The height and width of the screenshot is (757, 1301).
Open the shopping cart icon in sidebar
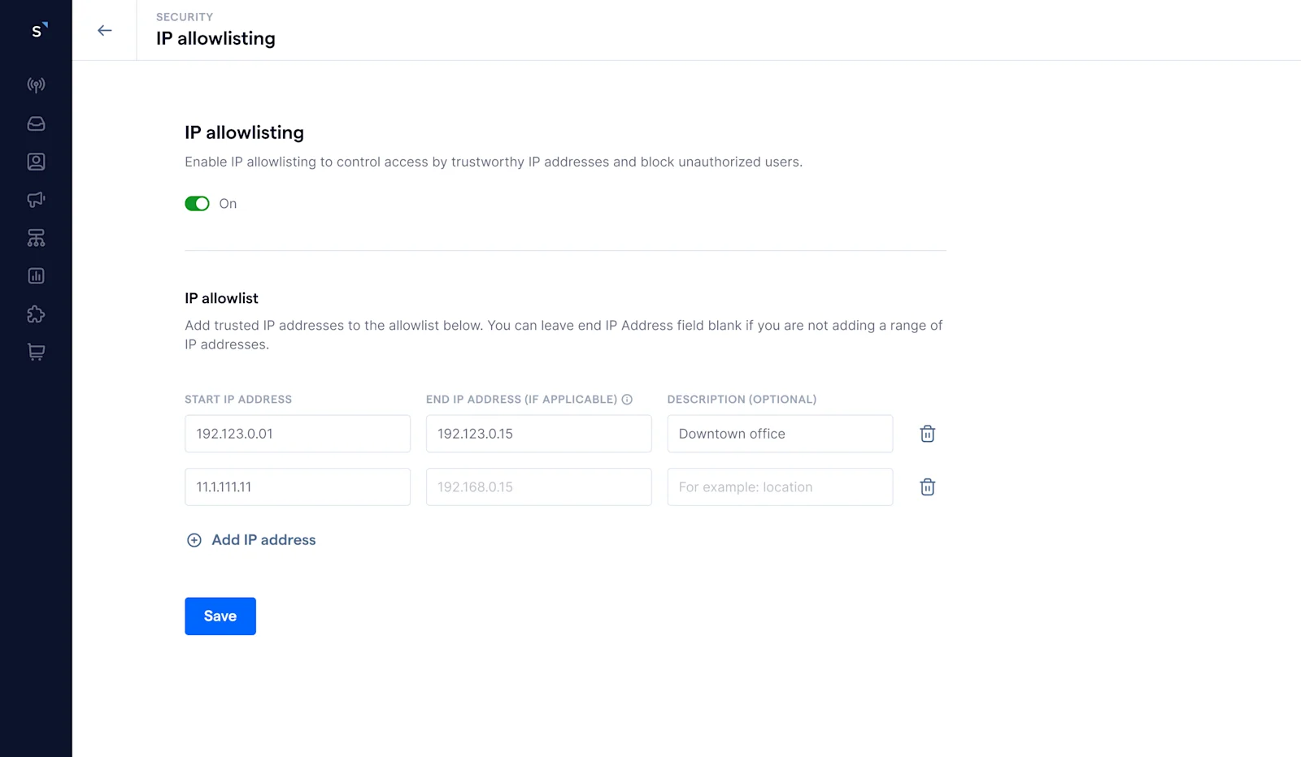click(36, 351)
